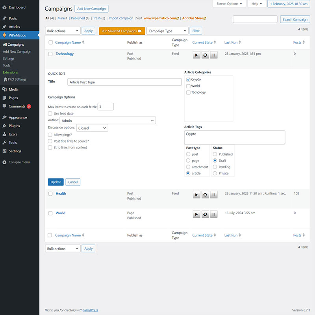This screenshot has height=315, width=315.
Task: Pause the Health campaign
Action: click(x=213, y=195)
